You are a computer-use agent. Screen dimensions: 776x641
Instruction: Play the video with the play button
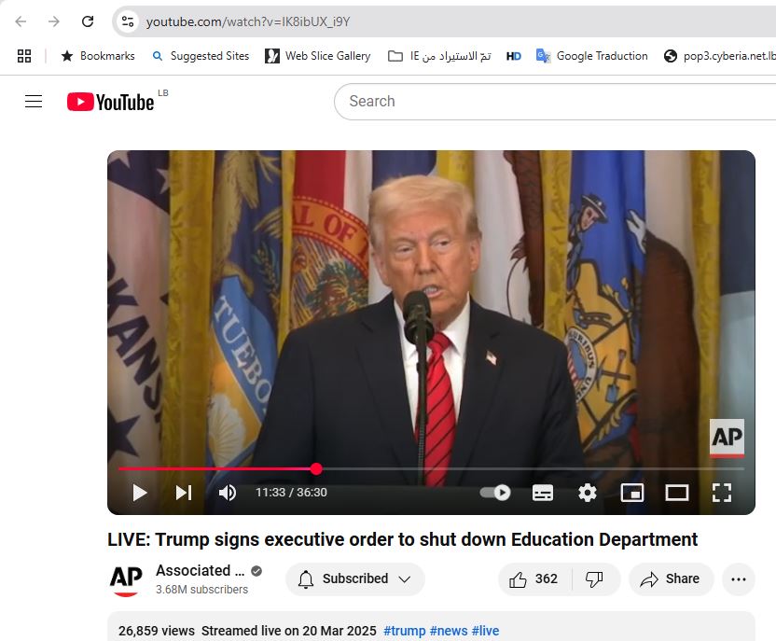coord(140,493)
